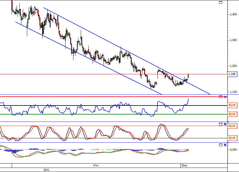This screenshot has width=239, height=172.
Task: Click the 1,100 price axis label
Action: pos(233,92)
